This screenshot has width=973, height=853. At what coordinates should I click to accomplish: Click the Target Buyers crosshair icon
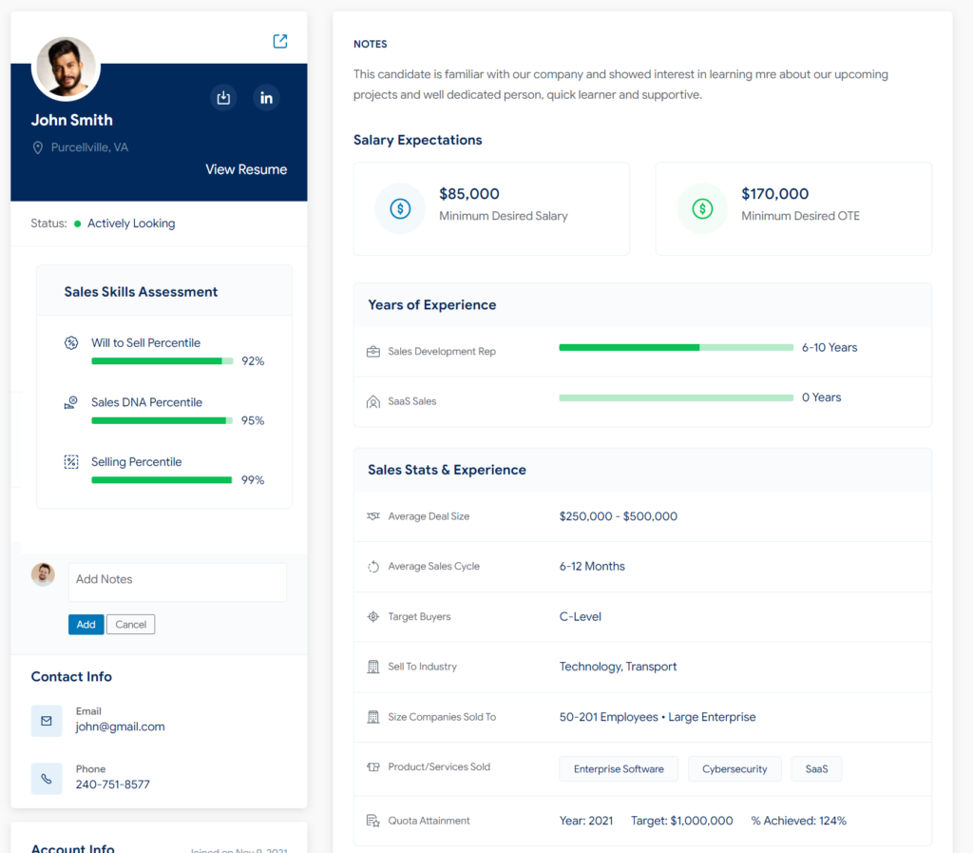coord(372,616)
